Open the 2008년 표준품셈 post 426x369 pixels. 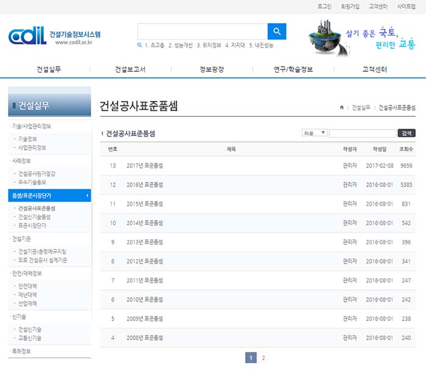click(145, 338)
